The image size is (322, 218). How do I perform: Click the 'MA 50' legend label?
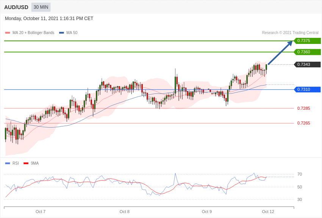[x=72, y=33]
